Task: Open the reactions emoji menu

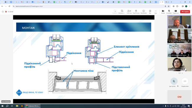Action: coord(144,12)
